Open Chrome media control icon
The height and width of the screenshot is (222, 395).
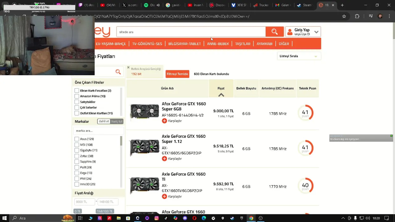371,16
